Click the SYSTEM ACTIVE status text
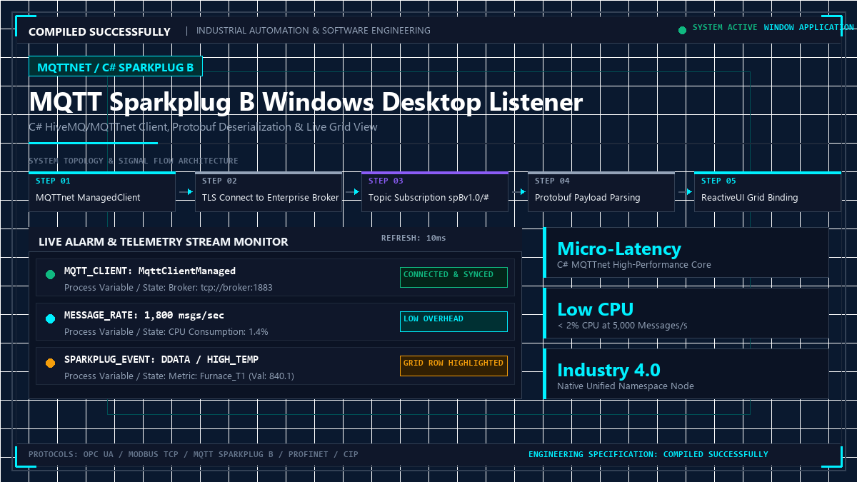Screen dimensions: 857x482 [x=726, y=28]
